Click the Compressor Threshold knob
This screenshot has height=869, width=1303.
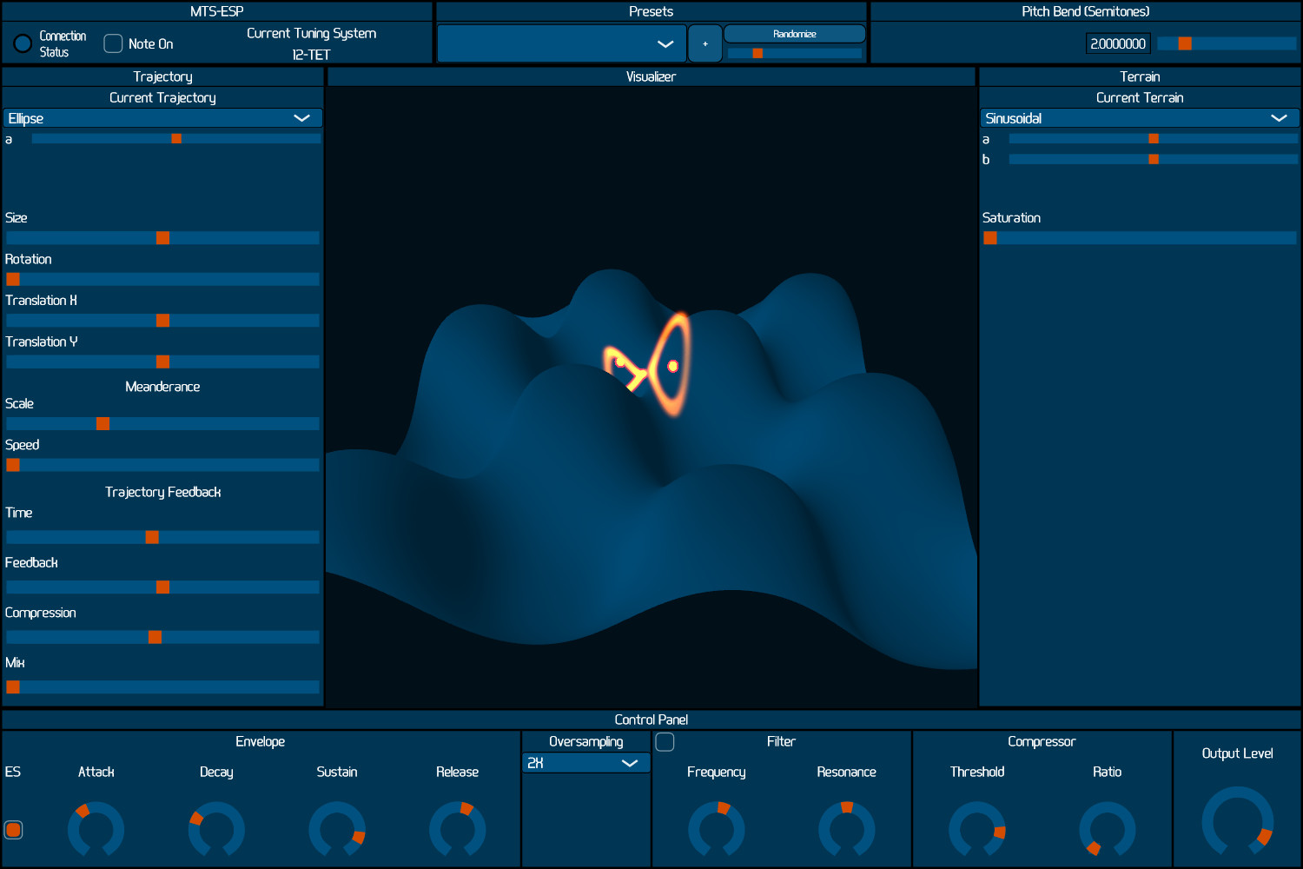pyautogui.click(x=977, y=830)
